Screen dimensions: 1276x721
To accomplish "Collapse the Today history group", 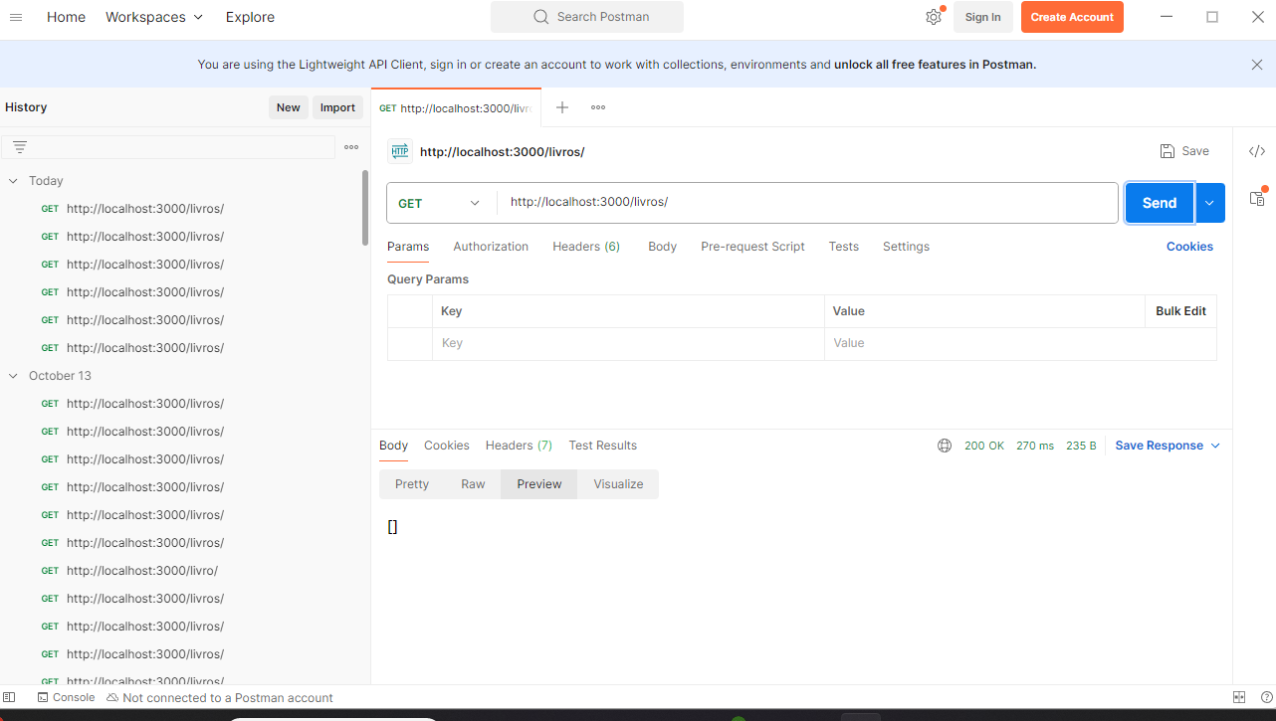I will pyautogui.click(x=14, y=181).
